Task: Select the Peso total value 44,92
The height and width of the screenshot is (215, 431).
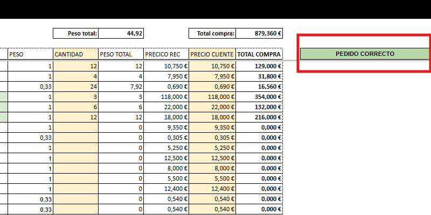Action: click(121, 33)
